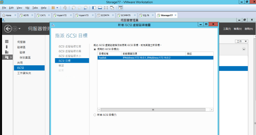Select 磁碟區 in the storage navigation list
Viewport: 256px width, 135px height.
coord(21,47)
